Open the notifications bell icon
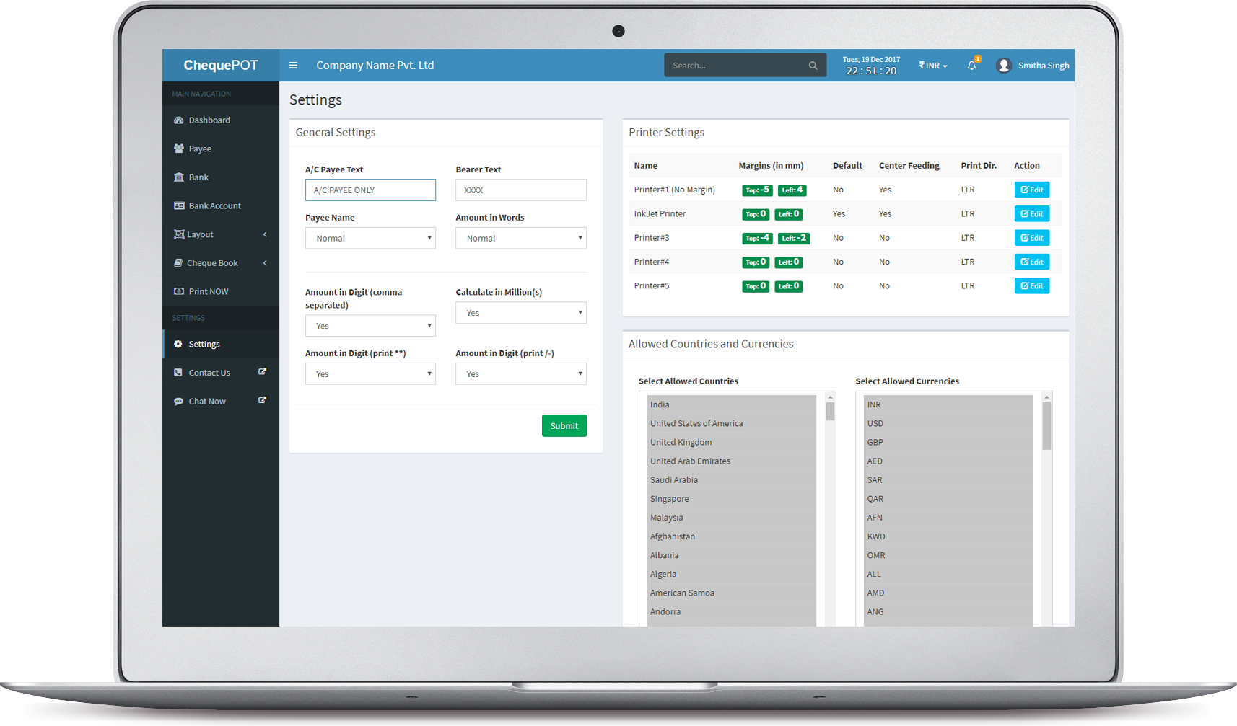Viewport: 1237px width, 726px height. [x=971, y=66]
